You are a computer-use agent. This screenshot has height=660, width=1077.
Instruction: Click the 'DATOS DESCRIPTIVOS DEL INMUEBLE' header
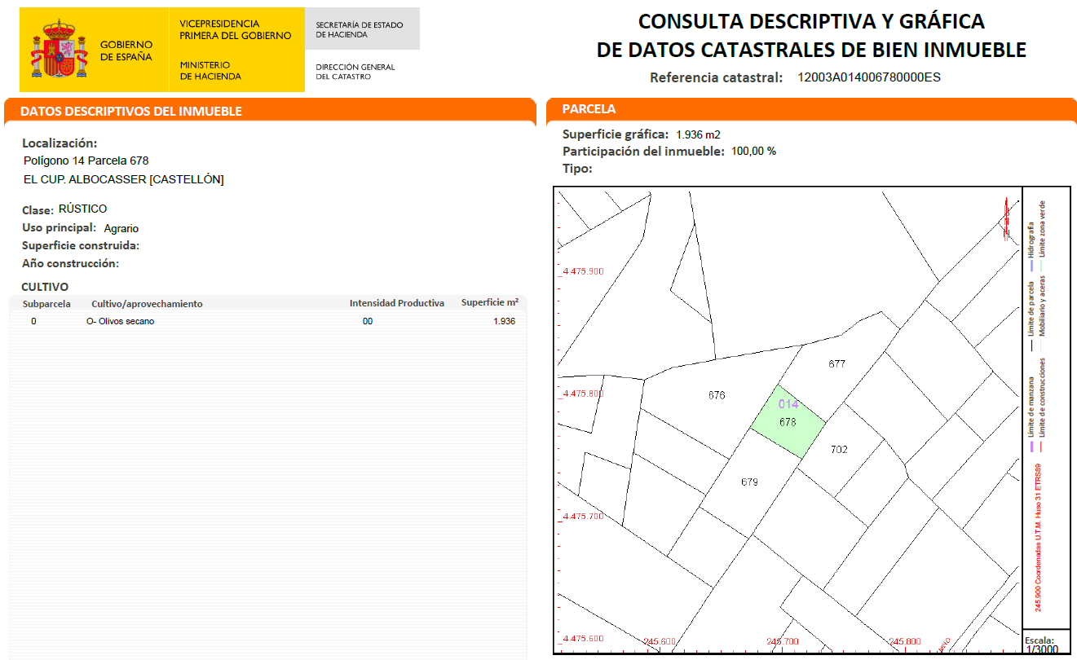tap(130, 111)
